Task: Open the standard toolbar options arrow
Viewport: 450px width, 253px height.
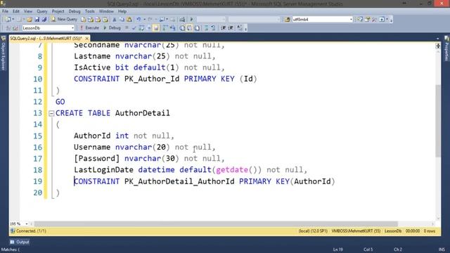Action: pyautogui.click(x=391, y=20)
